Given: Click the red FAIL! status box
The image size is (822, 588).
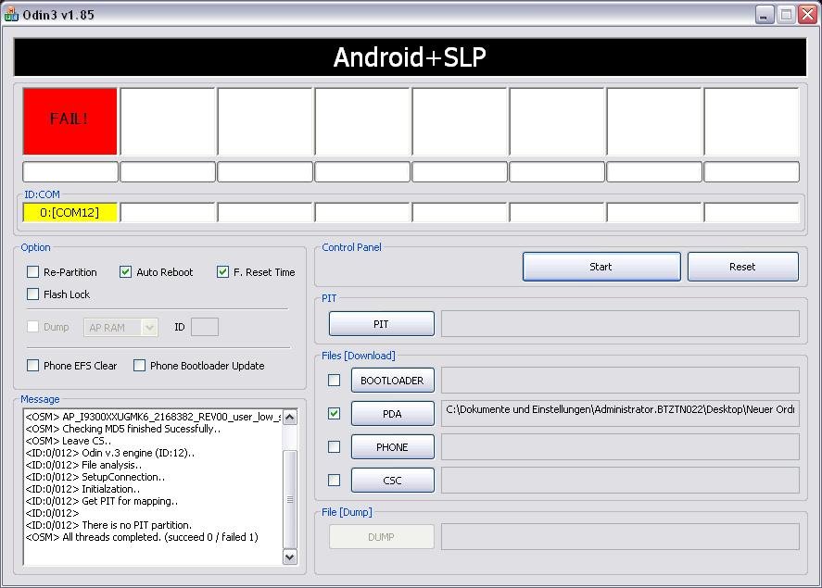Looking at the screenshot, I should pos(70,121).
